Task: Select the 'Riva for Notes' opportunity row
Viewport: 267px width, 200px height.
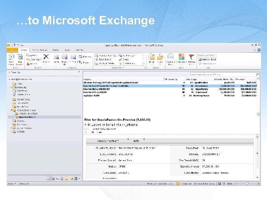Action: pyautogui.click(x=170, y=89)
